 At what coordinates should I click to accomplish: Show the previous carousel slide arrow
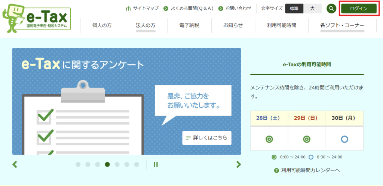click(x=15, y=165)
